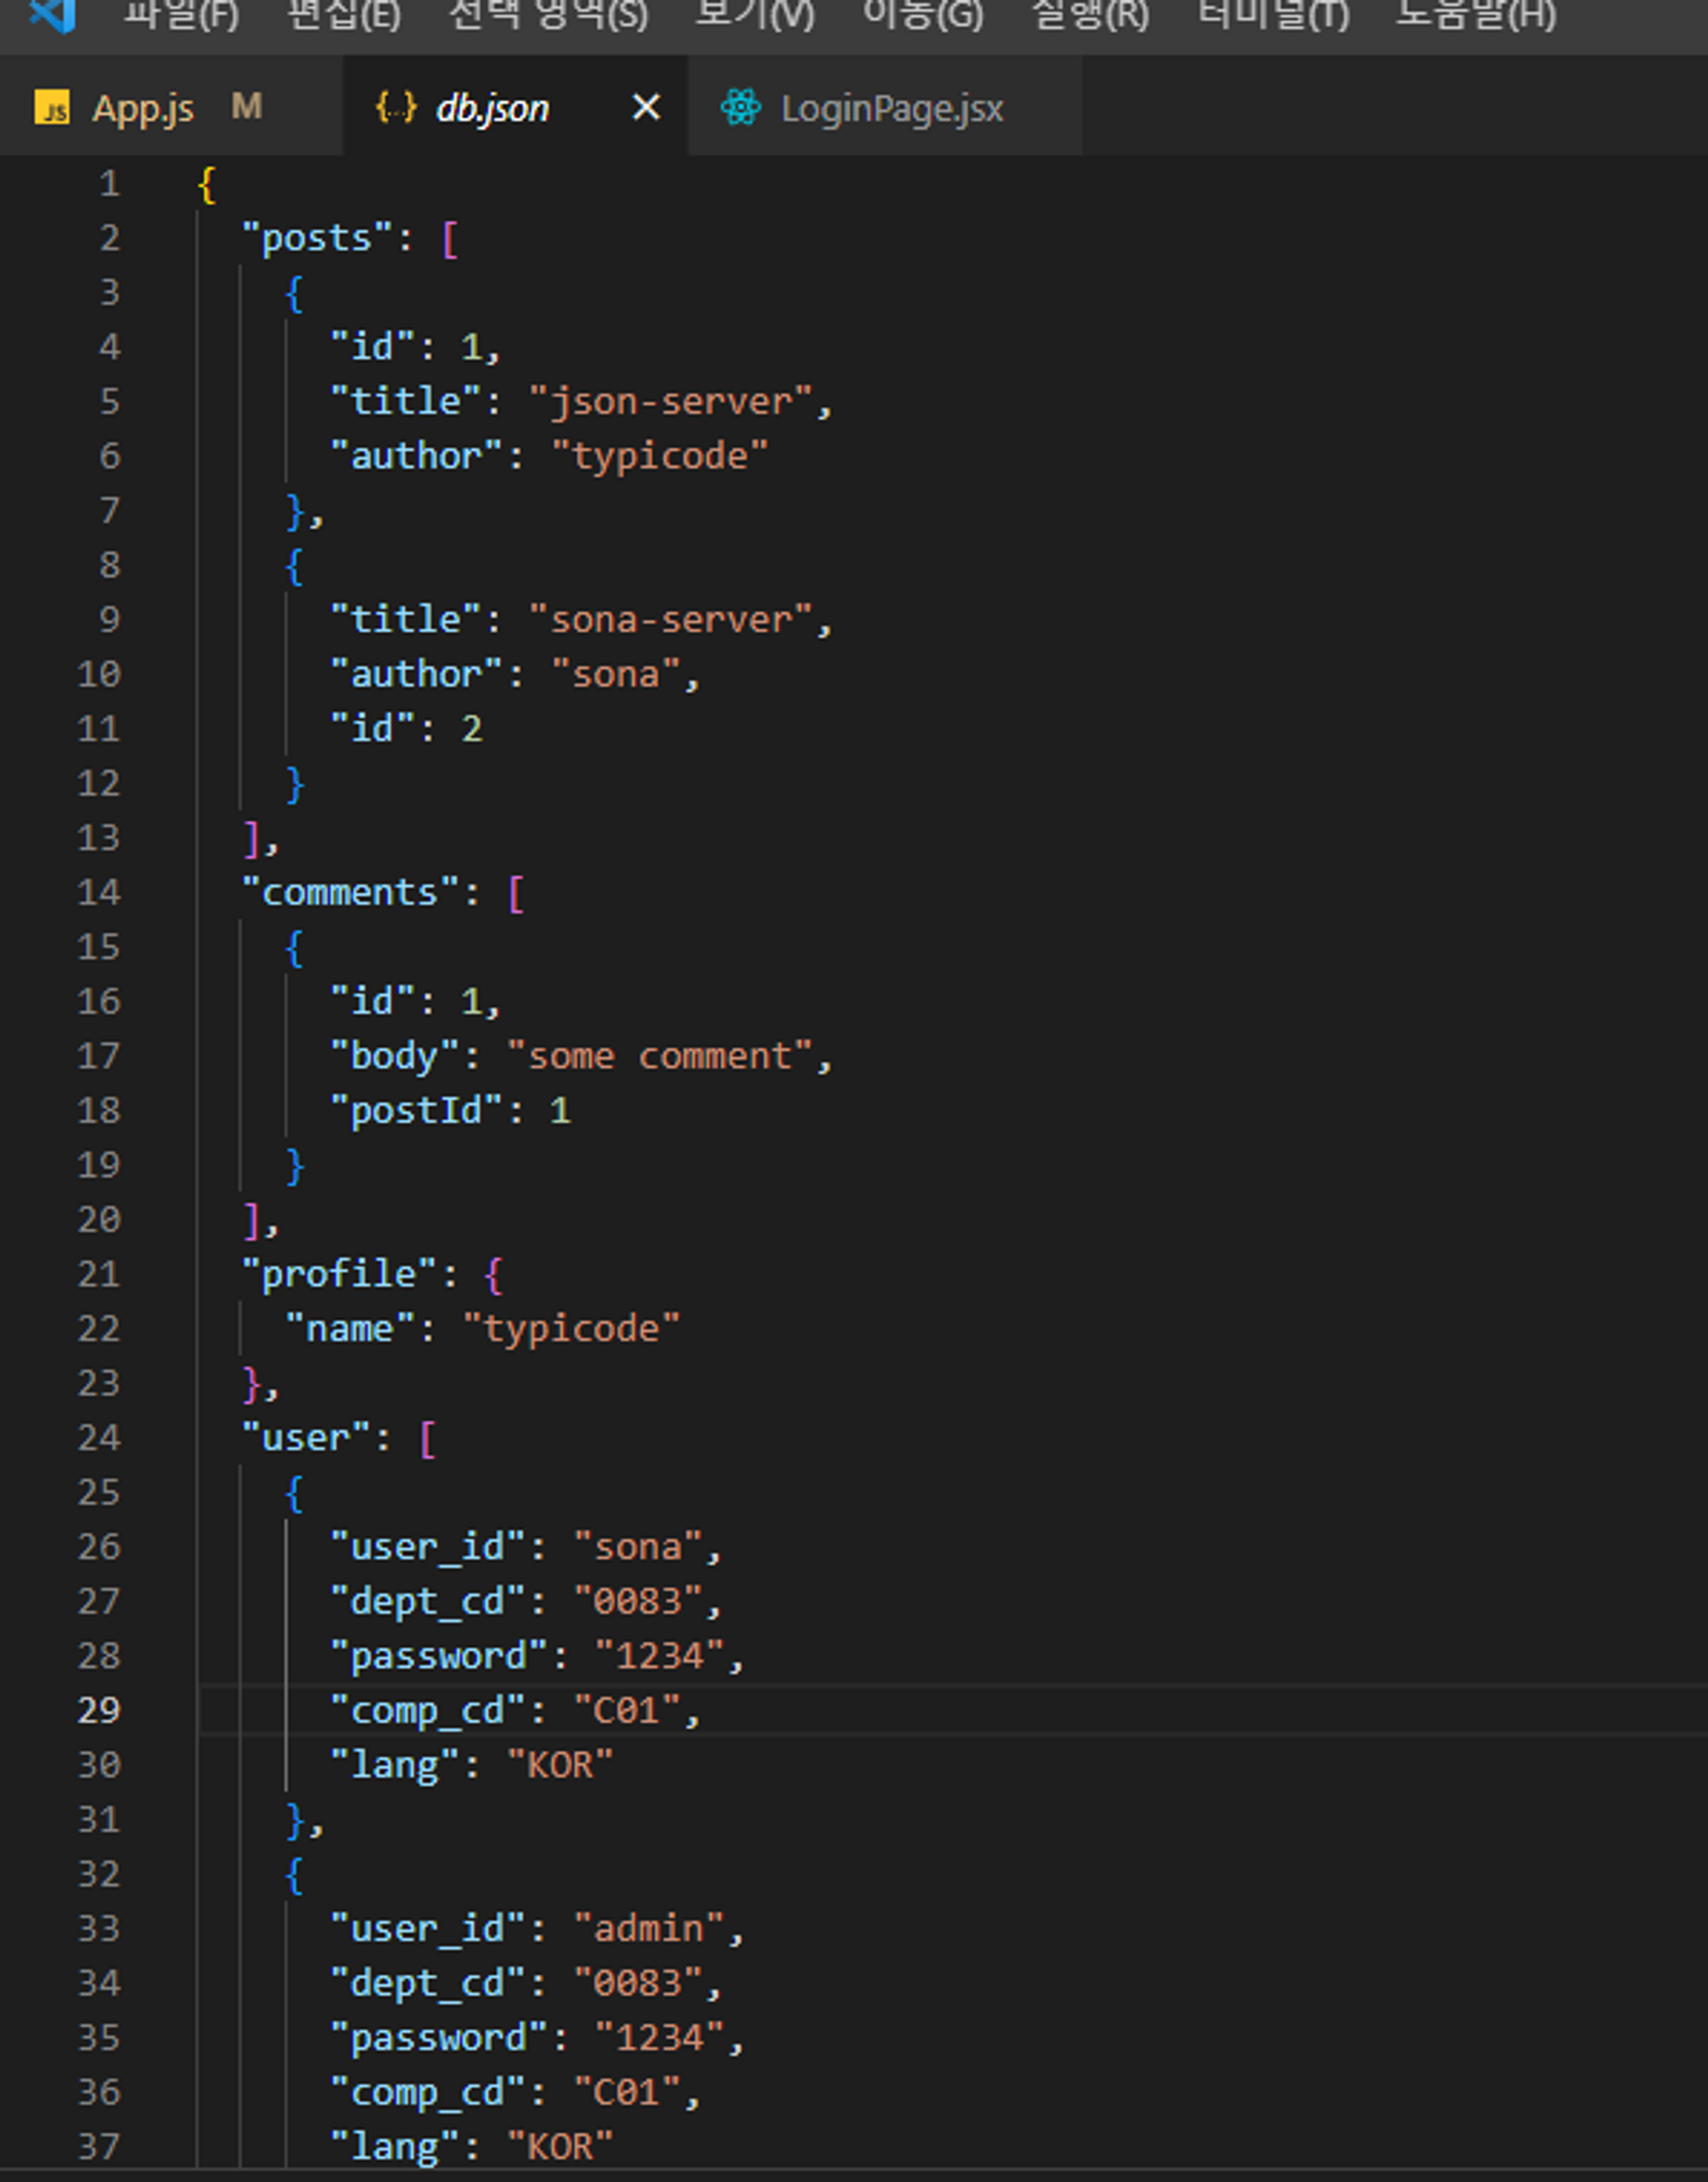Open the 도움말(H) menu
This screenshot has height=2182, width=1708.
click(x=1475, y=15)
